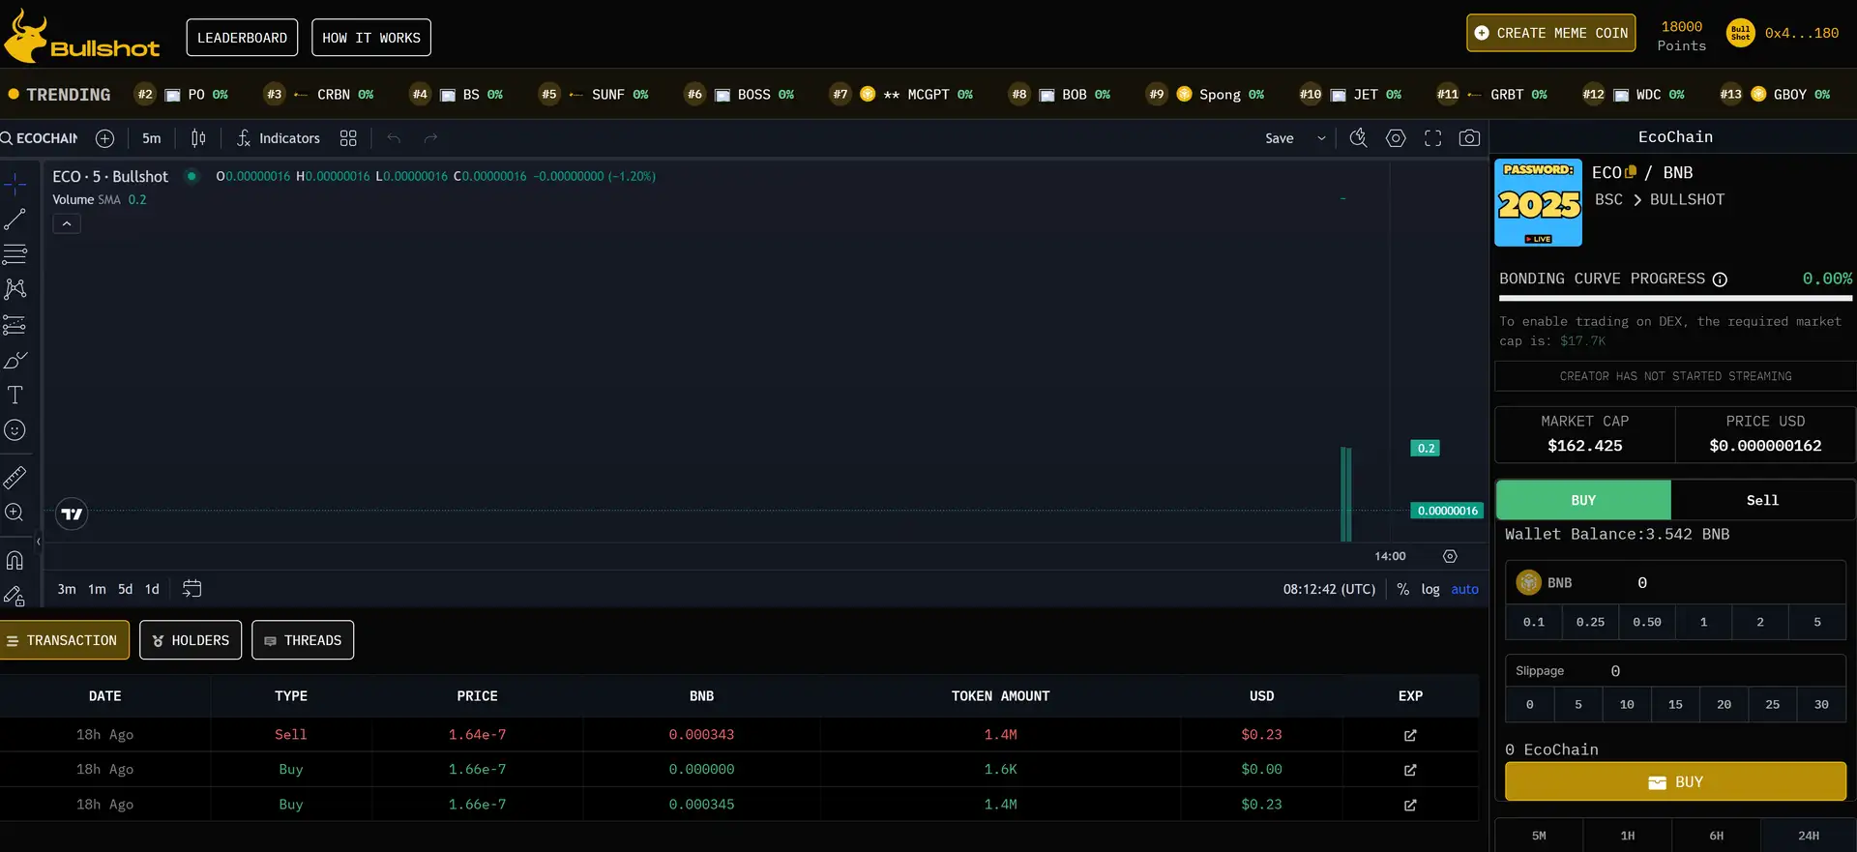Toggle log scale on chart

[x=1430, y=589]
